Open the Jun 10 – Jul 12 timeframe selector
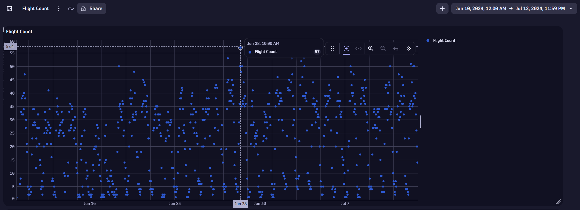The height and width of the screenshot is (210, 580). [514, 8]
